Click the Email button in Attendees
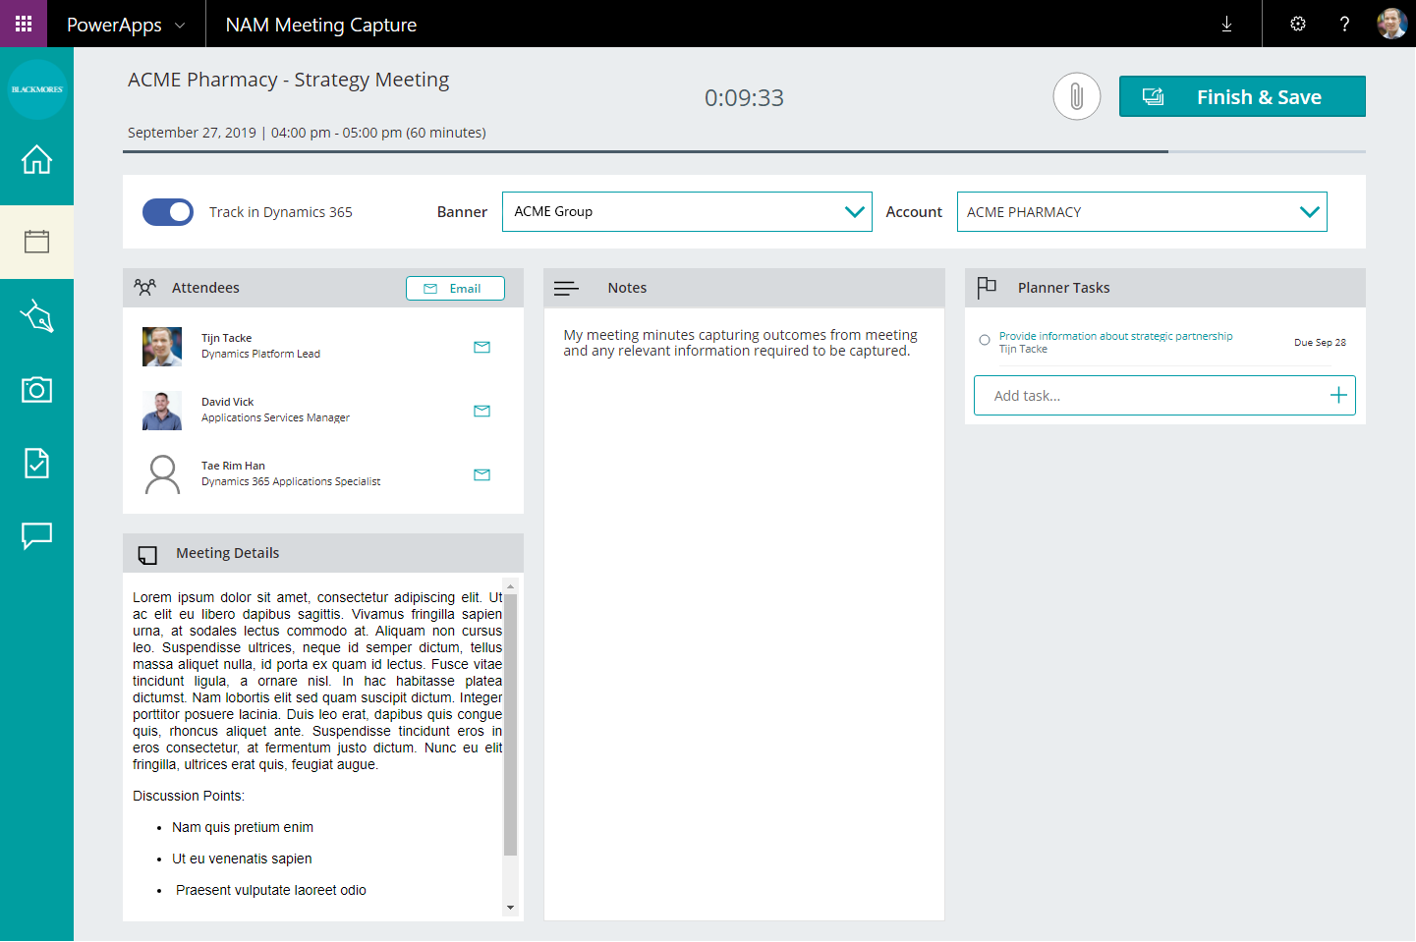The width and height of the screenshot is (1416, 942). click(455, 288)
